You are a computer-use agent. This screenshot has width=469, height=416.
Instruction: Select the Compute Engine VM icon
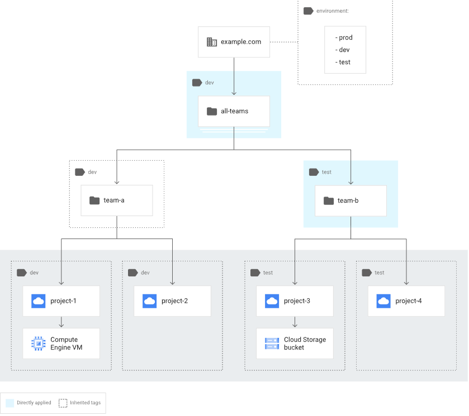[x=37, y=343]
